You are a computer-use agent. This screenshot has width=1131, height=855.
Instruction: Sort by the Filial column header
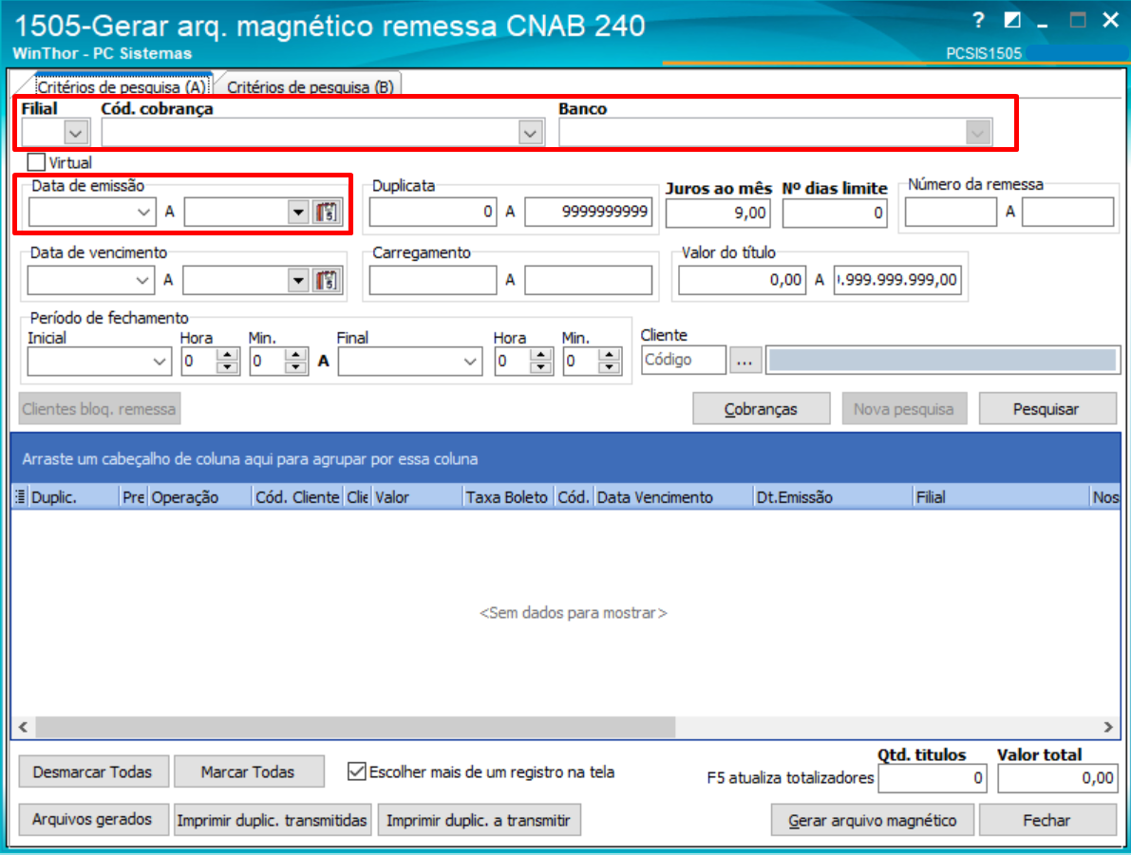[1001, 496]
